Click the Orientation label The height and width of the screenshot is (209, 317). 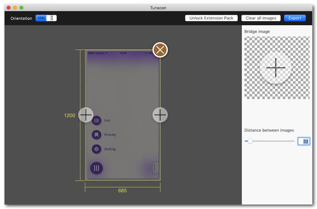pyautogui.click(x=21, y=18)
